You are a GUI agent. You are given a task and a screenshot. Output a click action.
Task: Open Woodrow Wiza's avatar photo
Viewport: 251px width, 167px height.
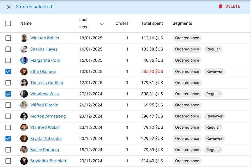click(24, 94)
